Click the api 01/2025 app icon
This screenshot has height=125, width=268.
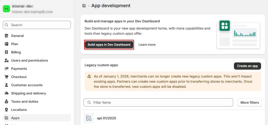coord(89,118)
